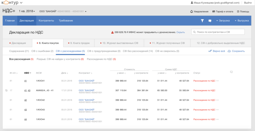
Task: Click the Верно всё button
Action: (x=216, y=51)
